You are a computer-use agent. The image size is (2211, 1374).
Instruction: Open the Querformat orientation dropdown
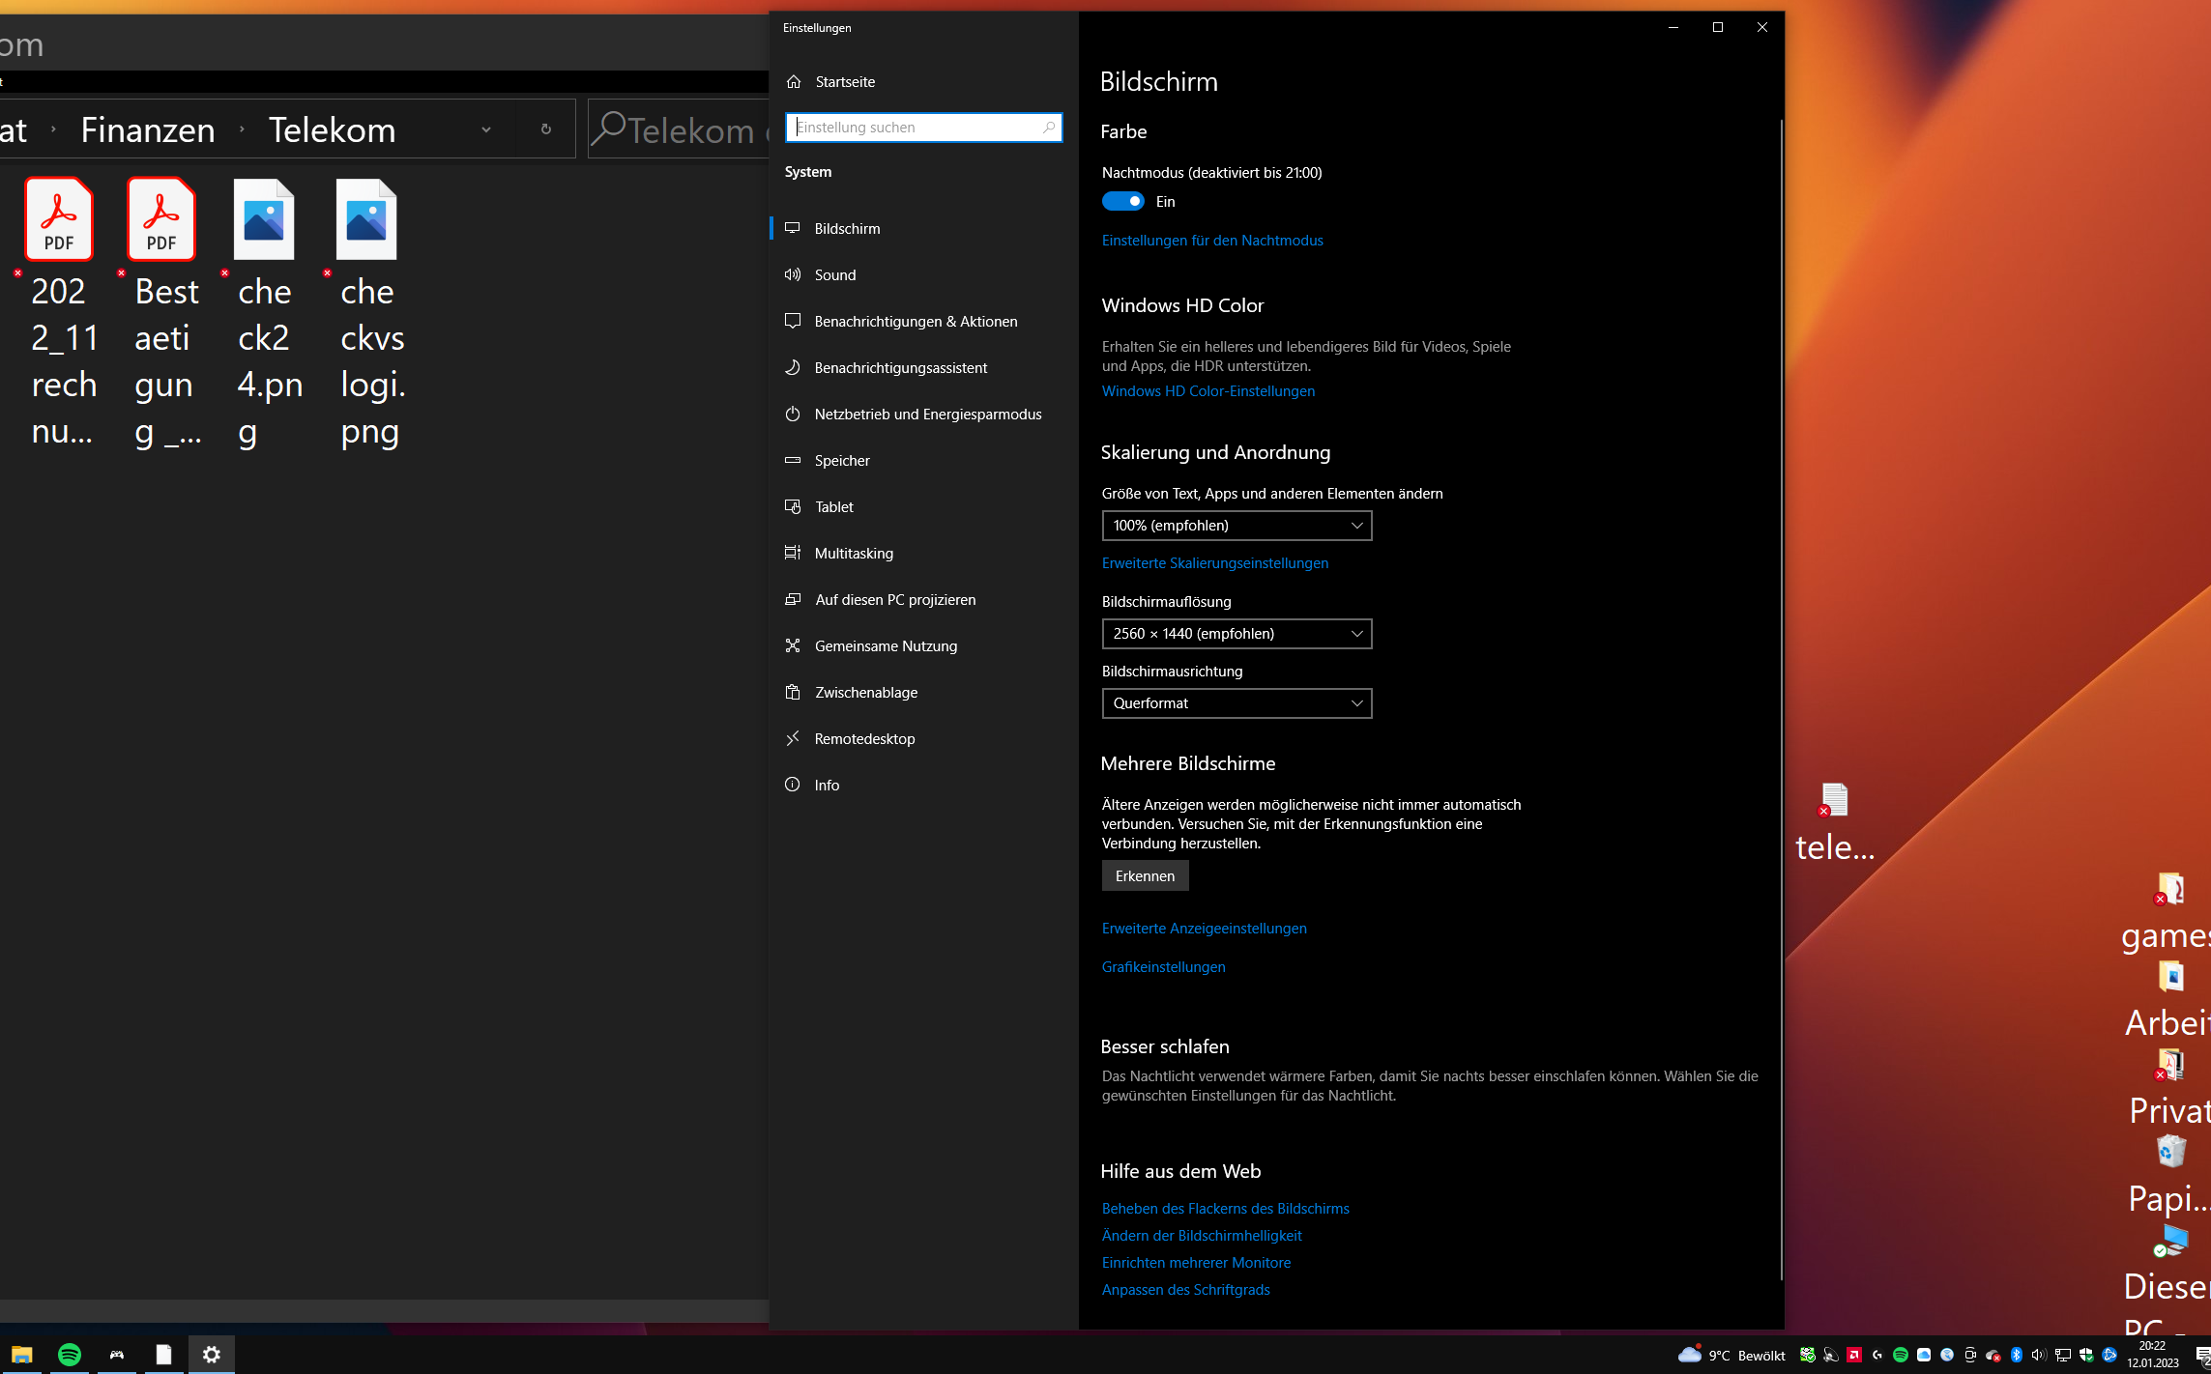(x=1236, y=703)
